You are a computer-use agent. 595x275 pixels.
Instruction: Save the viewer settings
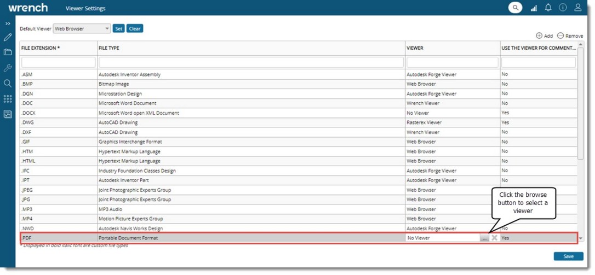568,256
